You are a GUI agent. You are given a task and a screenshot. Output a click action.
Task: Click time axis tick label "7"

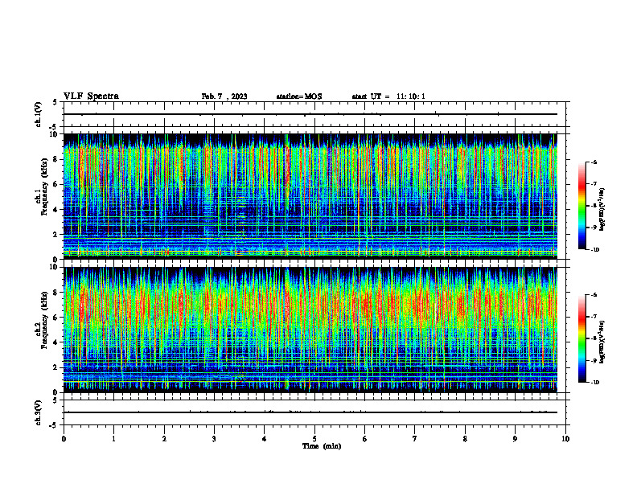tap(415, 439)
